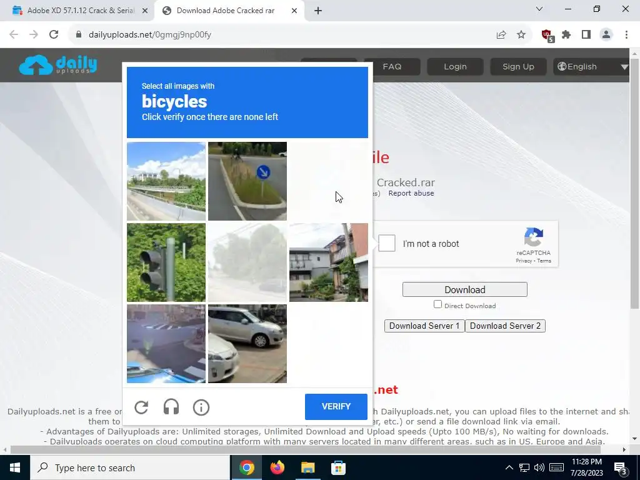This screenshot has height=480, width=640.
Task: Open File Explorer from the taskbar
Action: [307, 467]
